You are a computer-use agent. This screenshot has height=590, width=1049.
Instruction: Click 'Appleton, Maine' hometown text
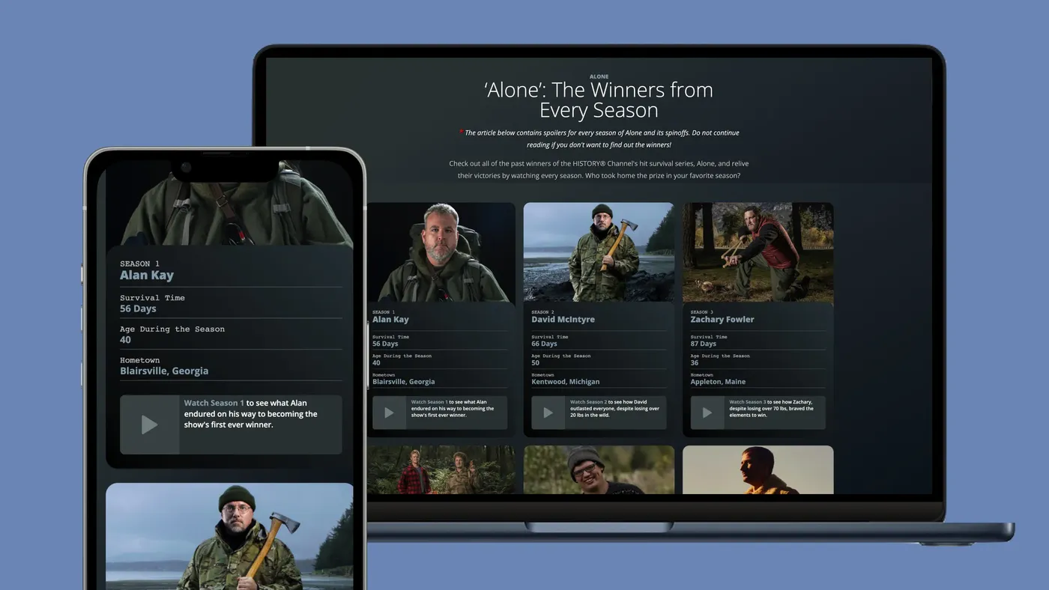coord(718,382)
